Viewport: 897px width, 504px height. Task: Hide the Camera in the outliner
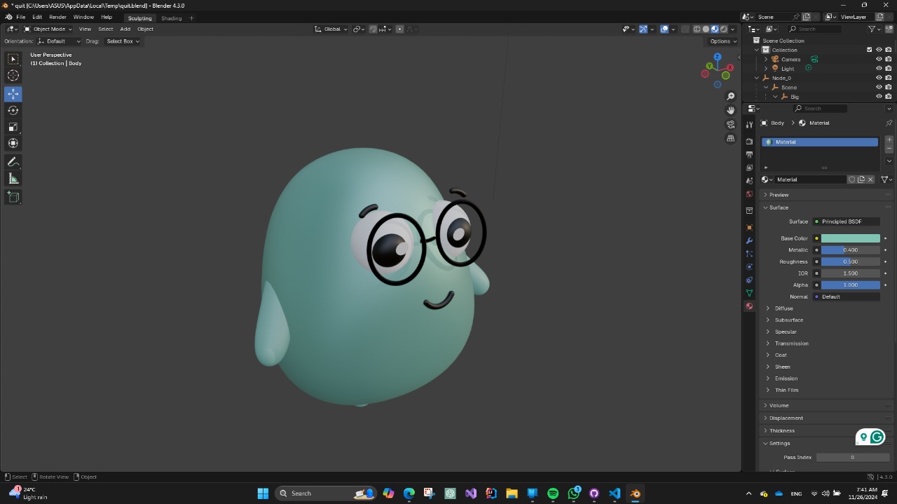879,59
